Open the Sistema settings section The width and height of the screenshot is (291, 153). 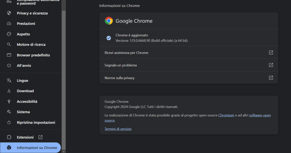[23, 112]
